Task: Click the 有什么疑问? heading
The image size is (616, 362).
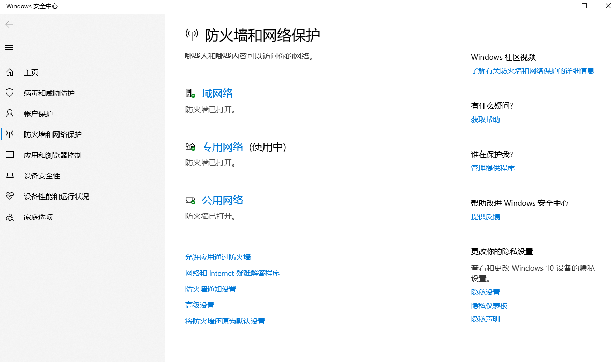Action: tap(492, 105)
